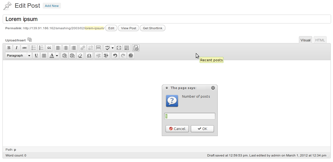
Task: Align text right
Action: (74, 48)
